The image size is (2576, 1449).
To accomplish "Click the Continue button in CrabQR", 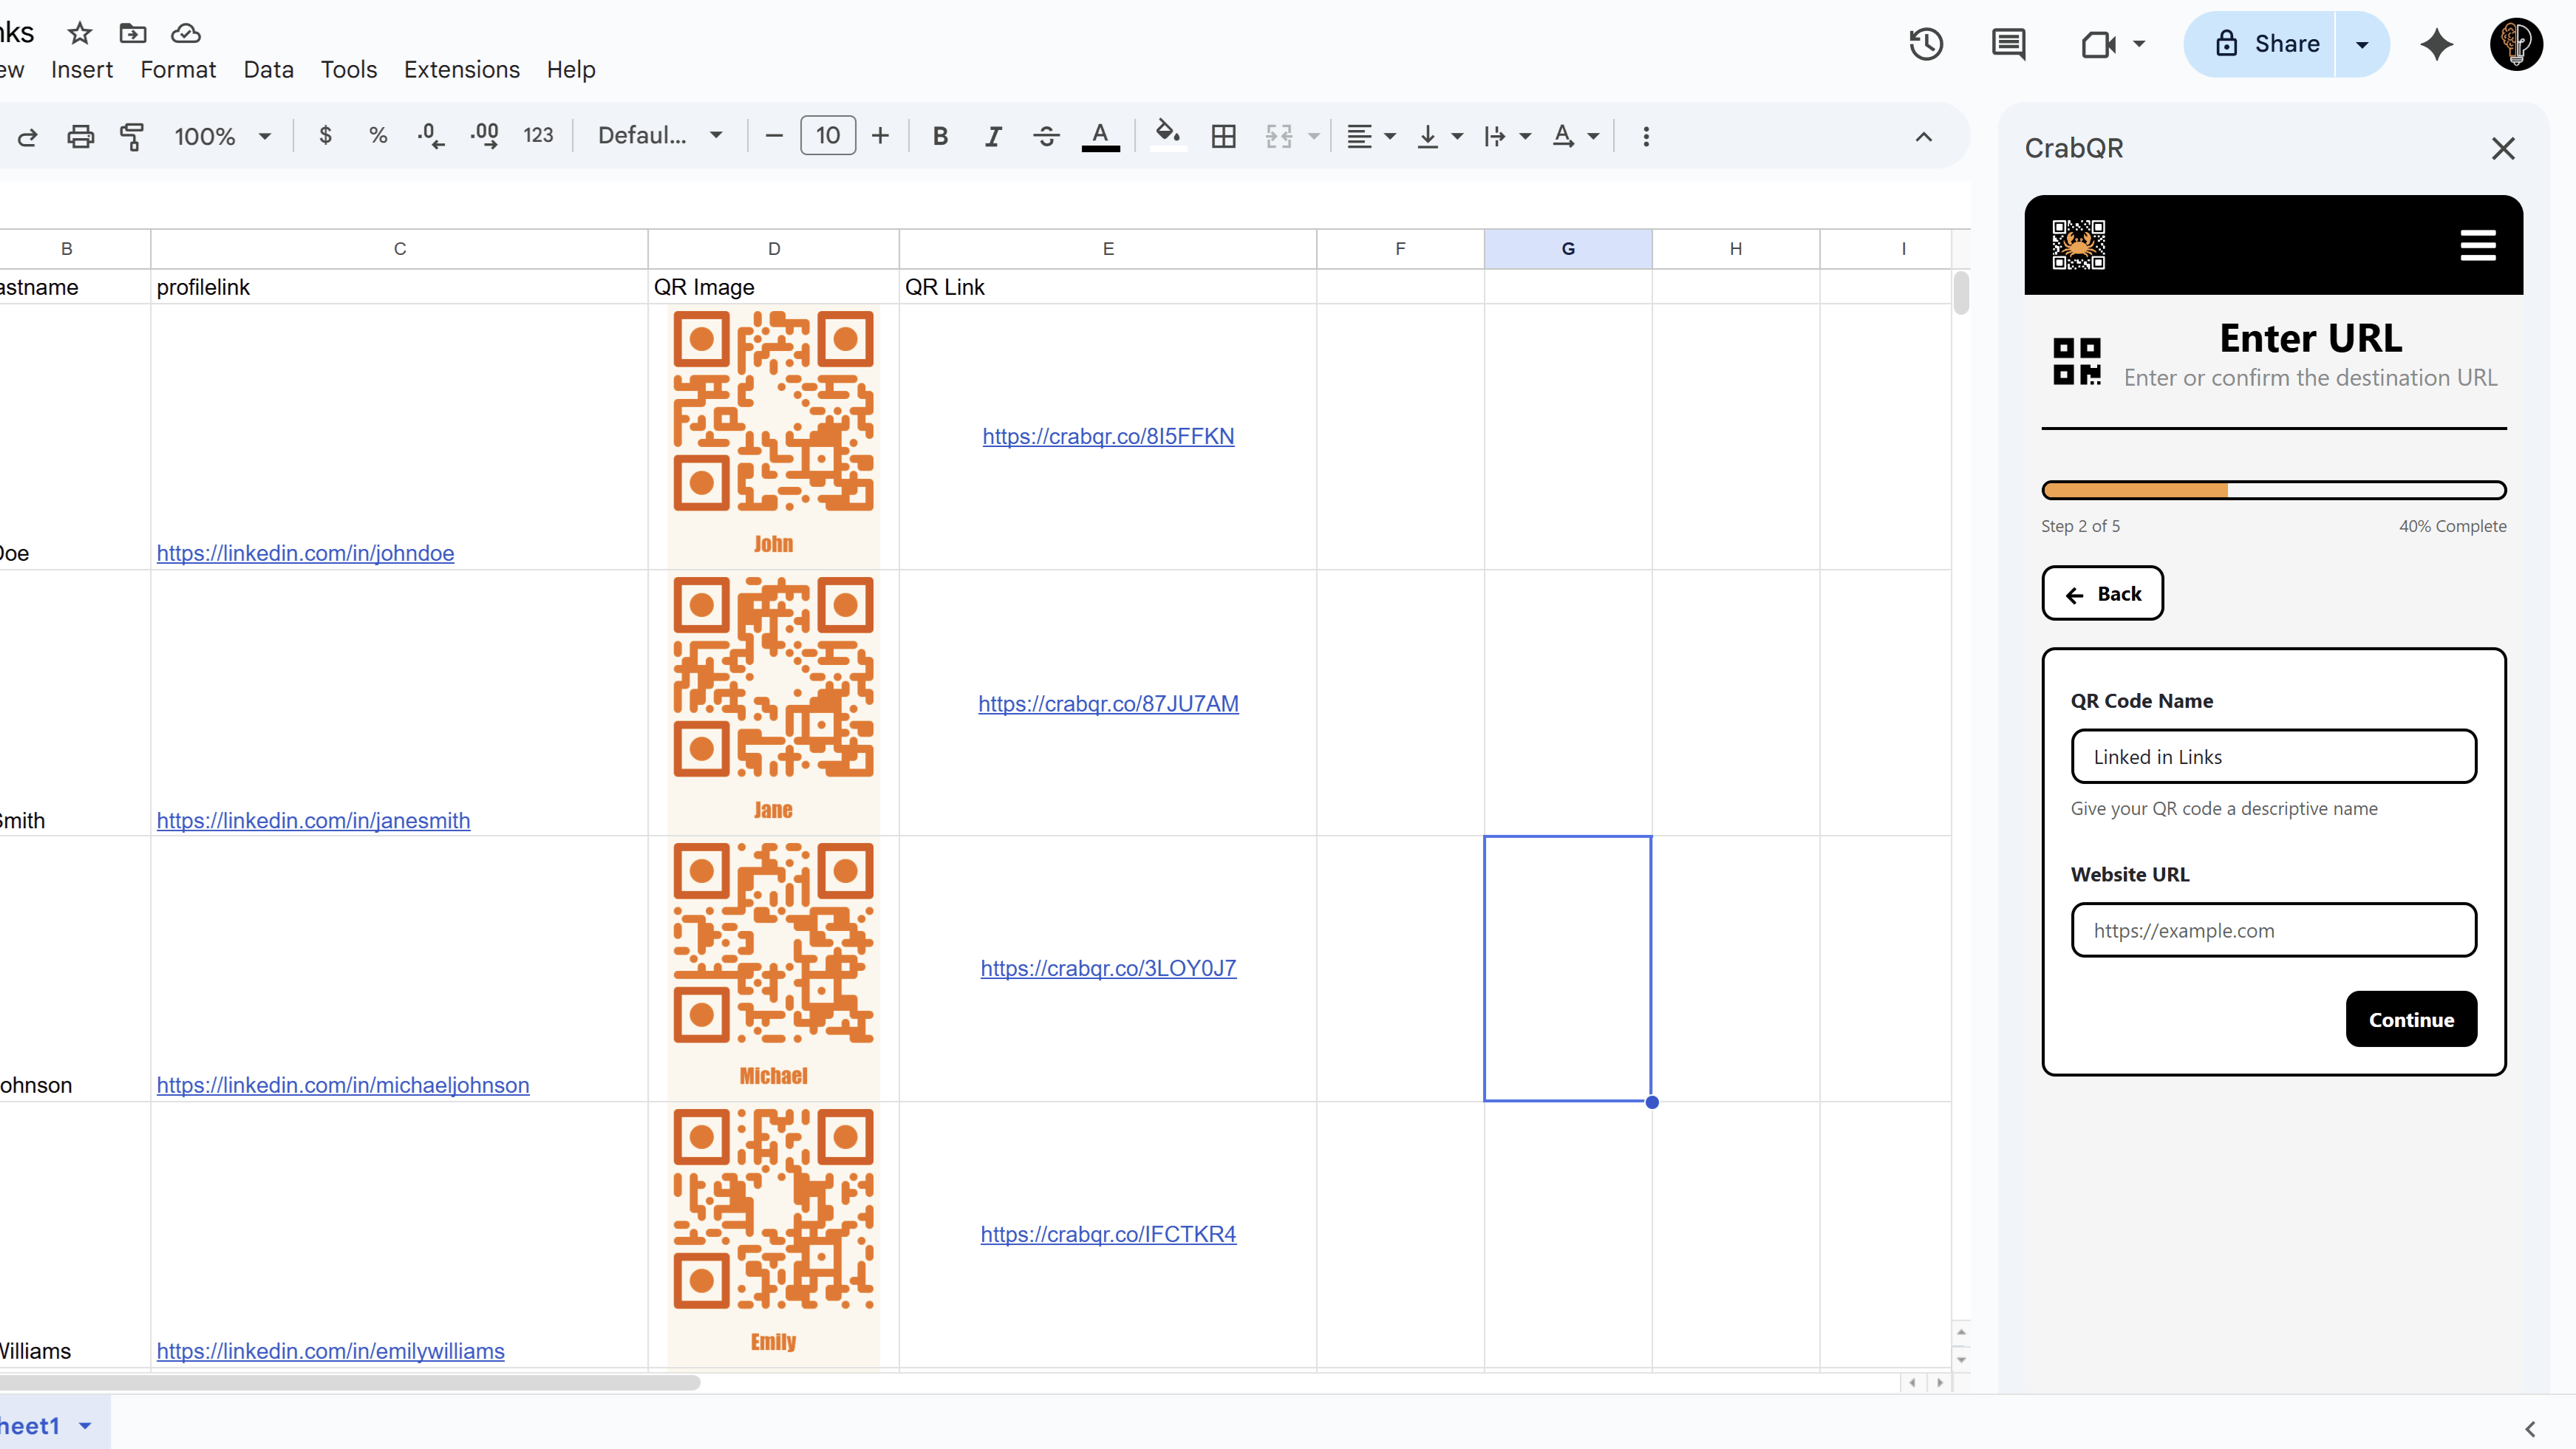I will point(2411,1019).
